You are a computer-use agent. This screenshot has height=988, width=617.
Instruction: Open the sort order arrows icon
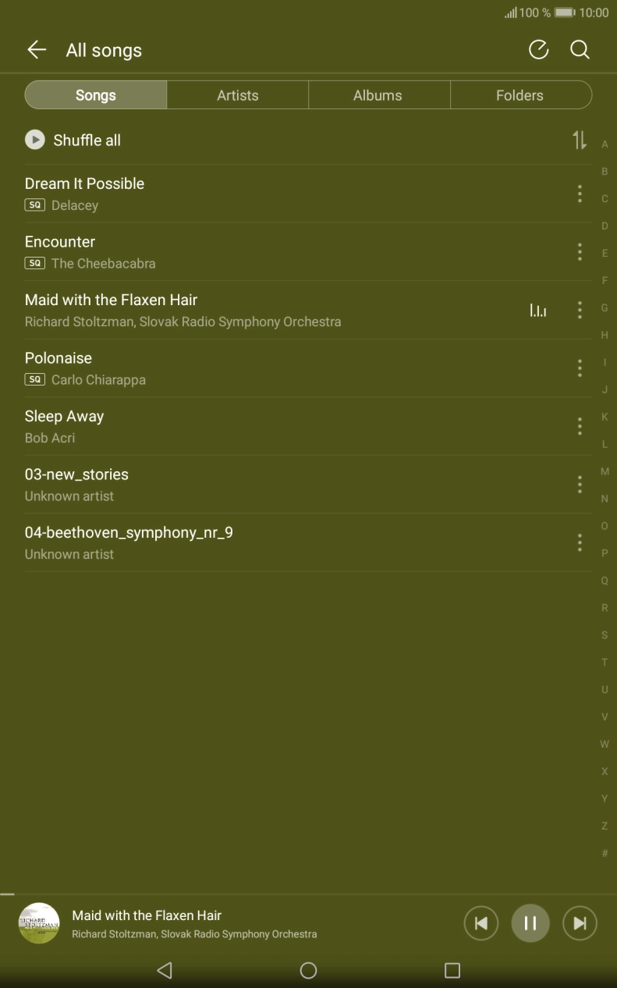579,140
